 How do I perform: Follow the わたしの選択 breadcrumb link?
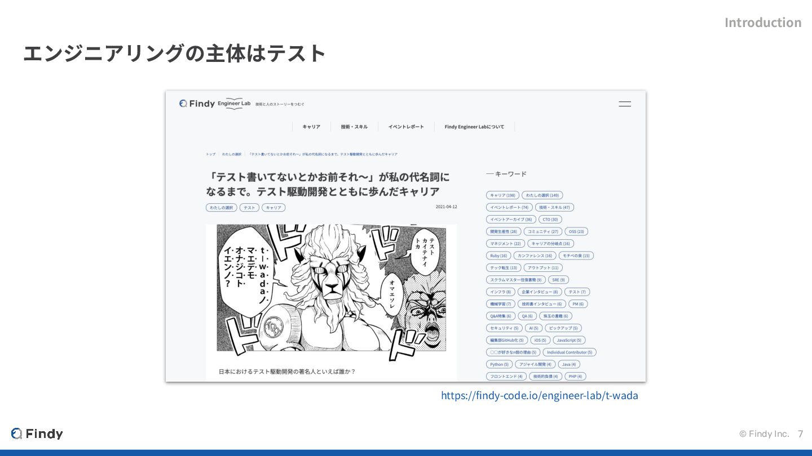[232, 154]
